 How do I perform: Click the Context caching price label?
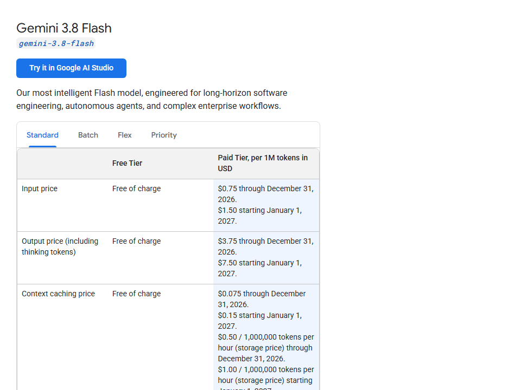[58, 294]
